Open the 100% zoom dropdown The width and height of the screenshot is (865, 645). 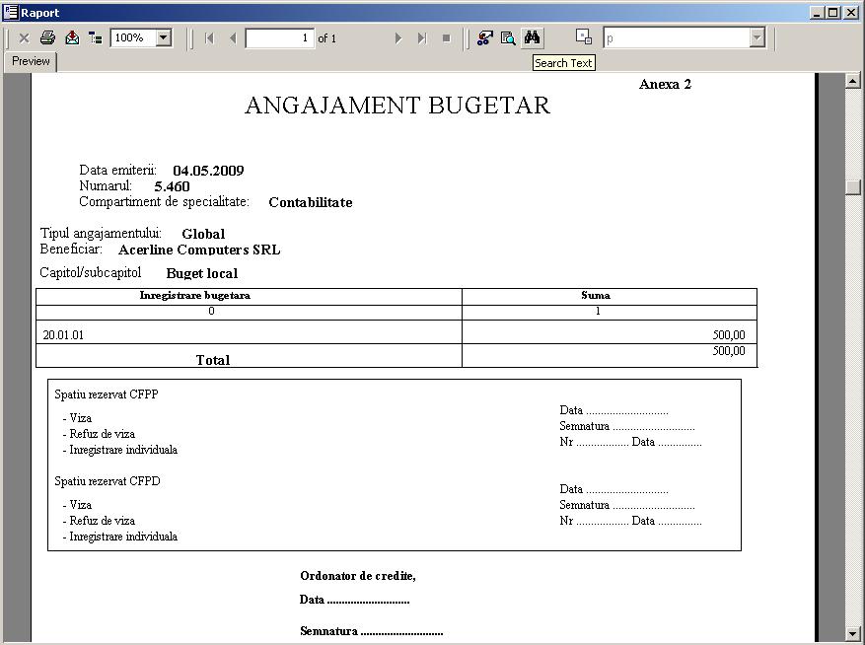163,37
